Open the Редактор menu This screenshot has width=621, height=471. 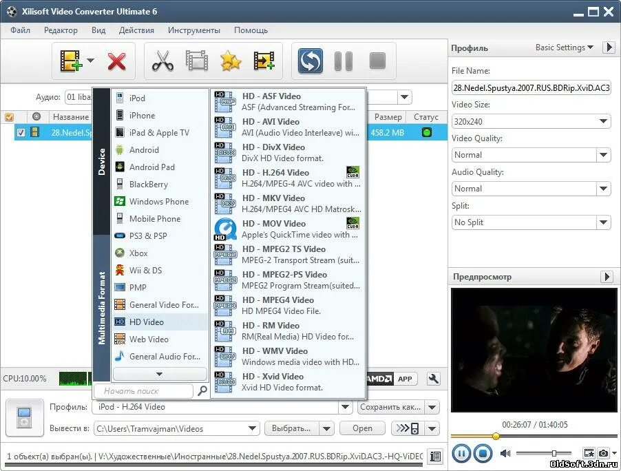tap(61, 30)
